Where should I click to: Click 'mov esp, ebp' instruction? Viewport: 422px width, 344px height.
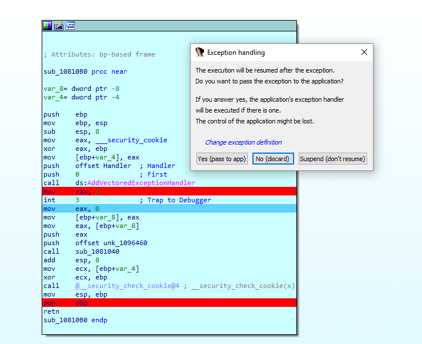75,294
